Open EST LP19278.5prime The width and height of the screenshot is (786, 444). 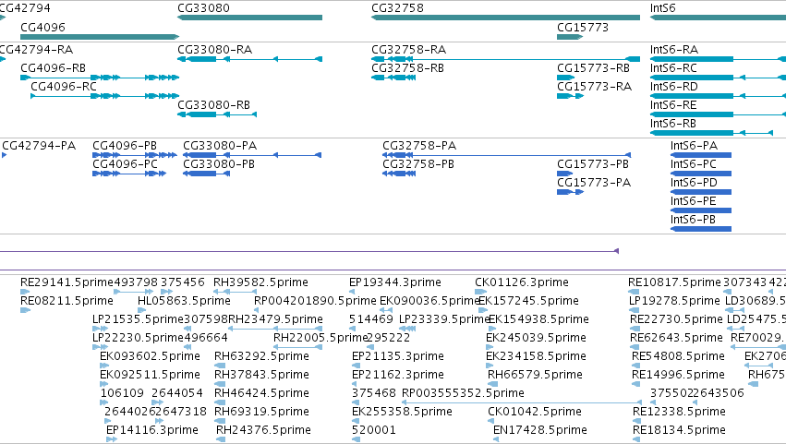[x=674, y=301]
